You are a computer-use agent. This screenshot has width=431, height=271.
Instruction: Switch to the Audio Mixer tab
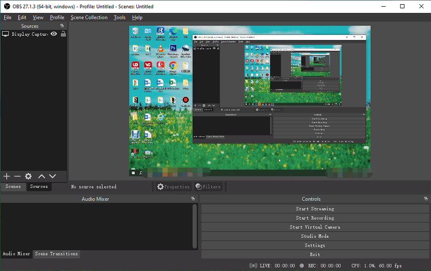pos(16,254)
